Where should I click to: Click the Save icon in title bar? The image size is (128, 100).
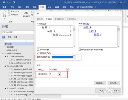click(4, 2)
